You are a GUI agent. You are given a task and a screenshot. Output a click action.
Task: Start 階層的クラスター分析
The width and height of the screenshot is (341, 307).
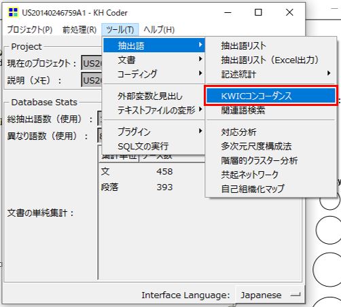[x=270, y=160]
